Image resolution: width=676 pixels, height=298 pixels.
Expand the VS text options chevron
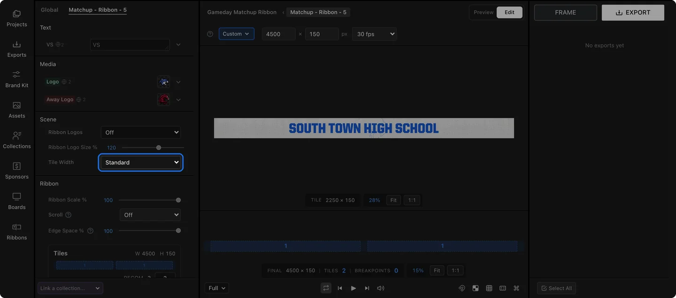point(178,45)
